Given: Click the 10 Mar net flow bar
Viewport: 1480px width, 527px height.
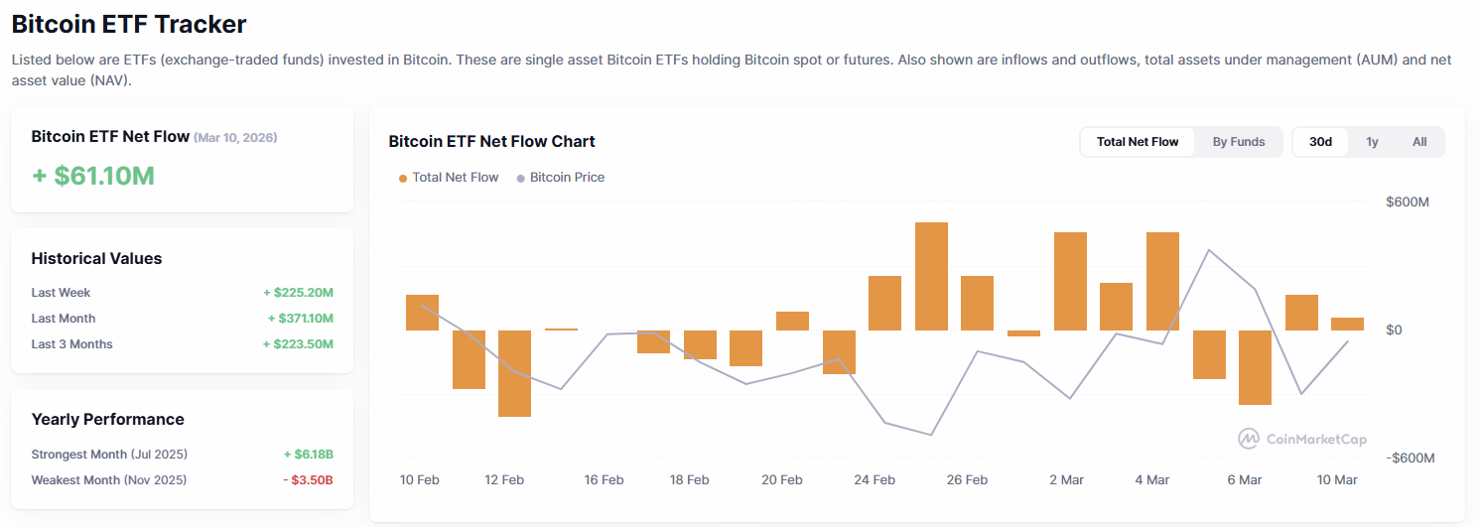Looking at the screenshot, I should click(x=1347, y=324).
